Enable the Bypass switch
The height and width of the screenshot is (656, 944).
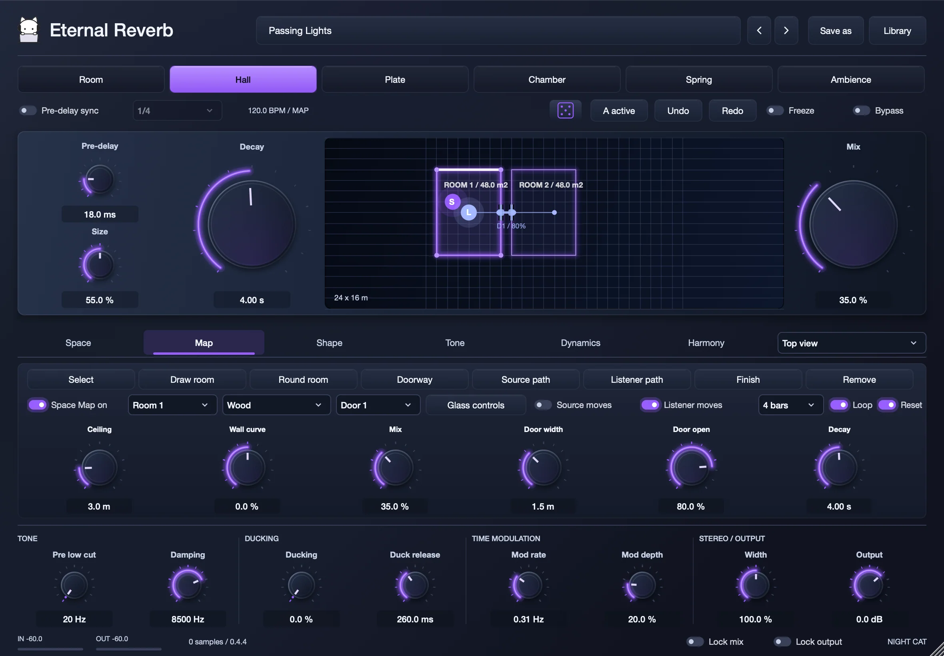[861, 110]
